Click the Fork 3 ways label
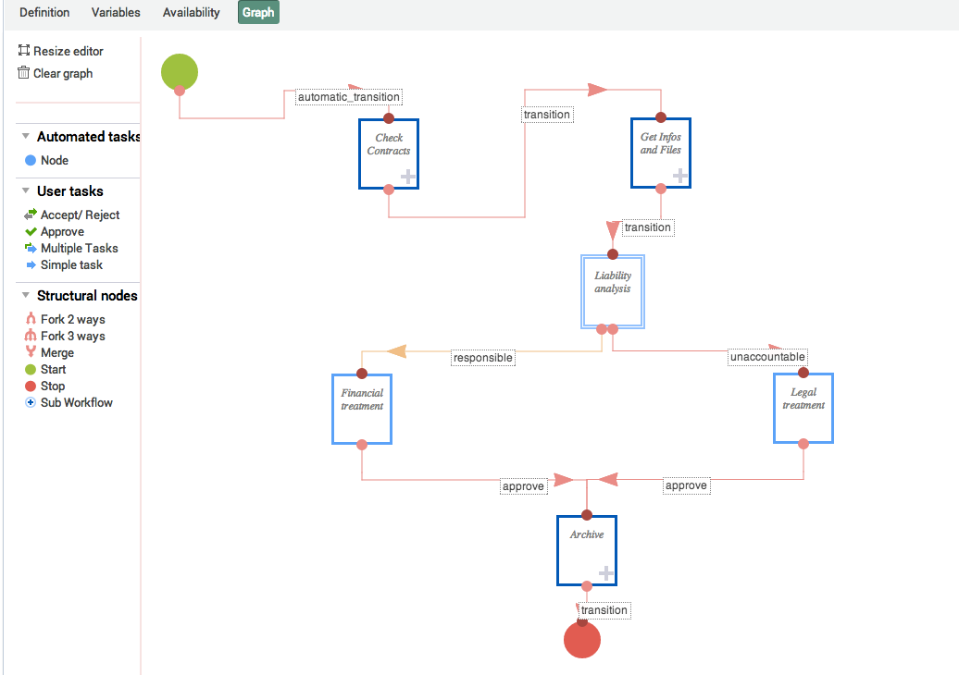The width and height of the screenshot is (959, 675). coord(73,336)
